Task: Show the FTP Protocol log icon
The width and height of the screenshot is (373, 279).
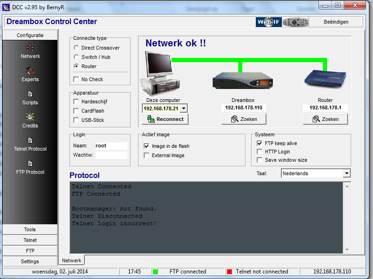Action: click(30, 163)
